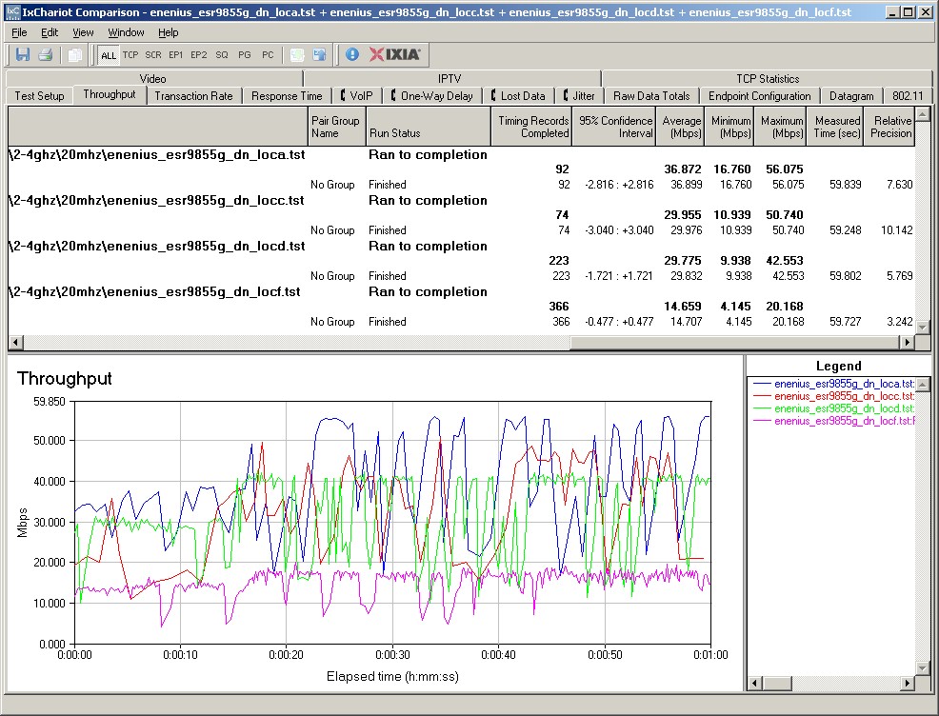Click the Timing Records Completed column header
This screenshot has width=939, height=716.
coord(531,127)
